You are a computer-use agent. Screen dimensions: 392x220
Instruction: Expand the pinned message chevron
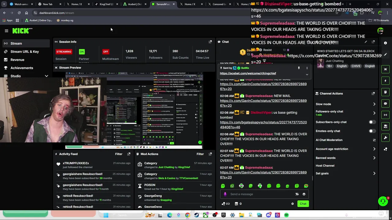tap(307, 74)
